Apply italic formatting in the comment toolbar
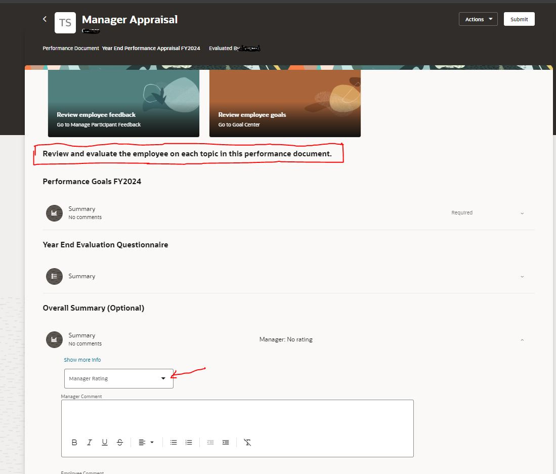The width and height of the screenshot is (556, 474). 90,442
